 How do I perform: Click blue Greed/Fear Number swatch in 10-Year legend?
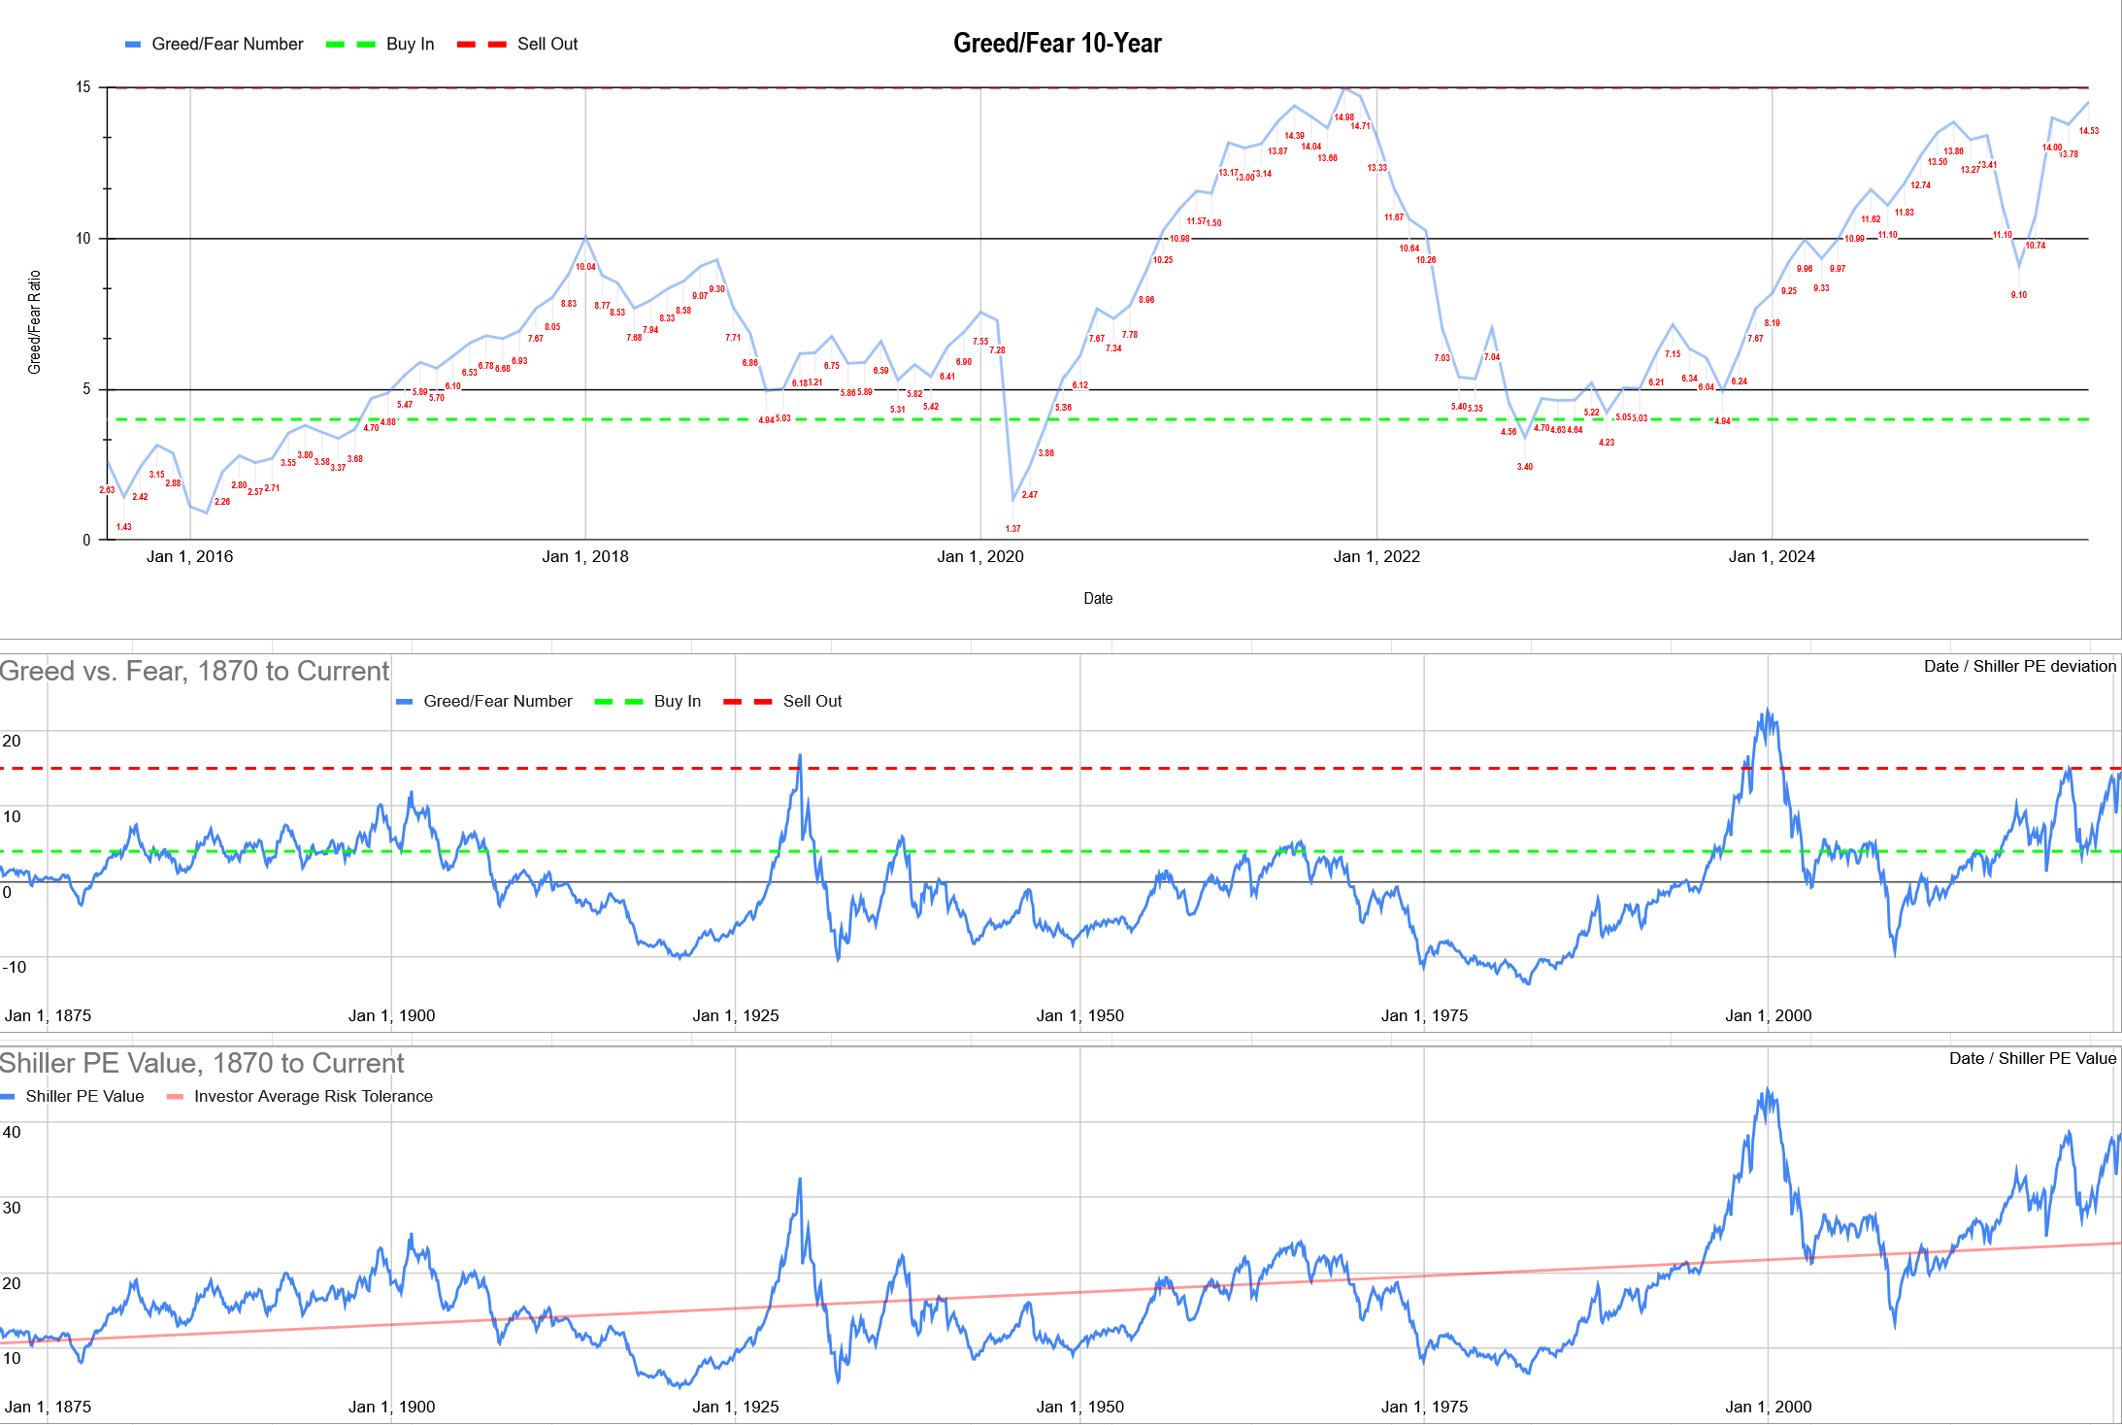133,44
